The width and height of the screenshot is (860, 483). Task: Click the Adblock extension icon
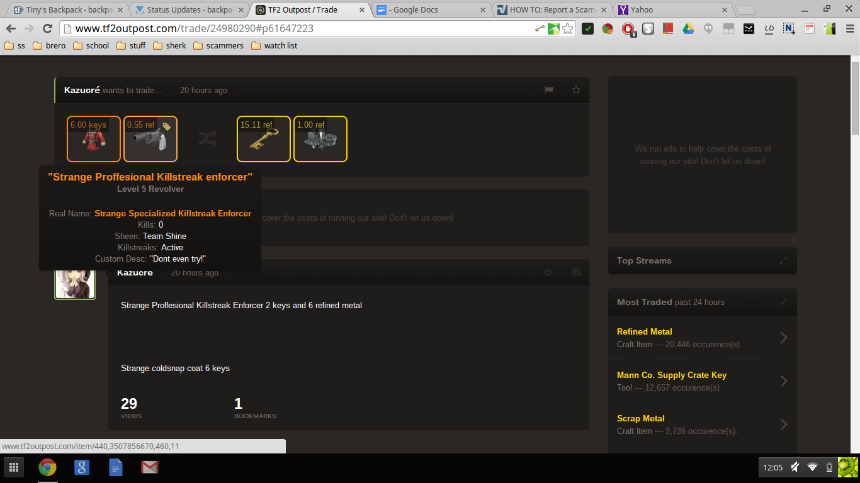[628, 28]
